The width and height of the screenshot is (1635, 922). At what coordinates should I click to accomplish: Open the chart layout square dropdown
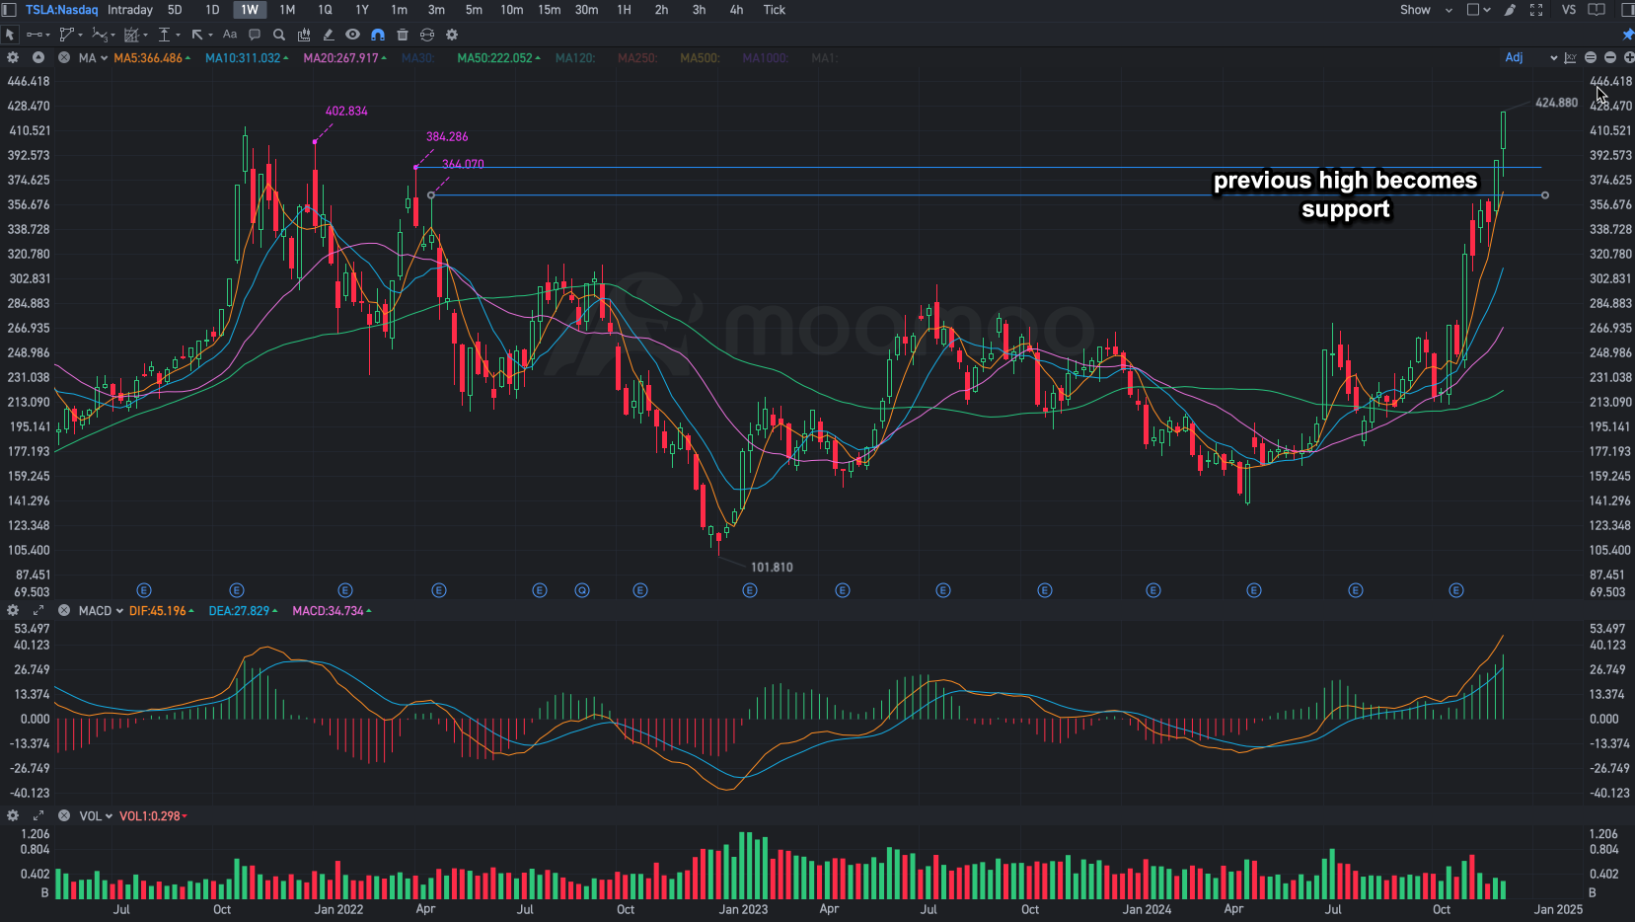[1478, 10]
